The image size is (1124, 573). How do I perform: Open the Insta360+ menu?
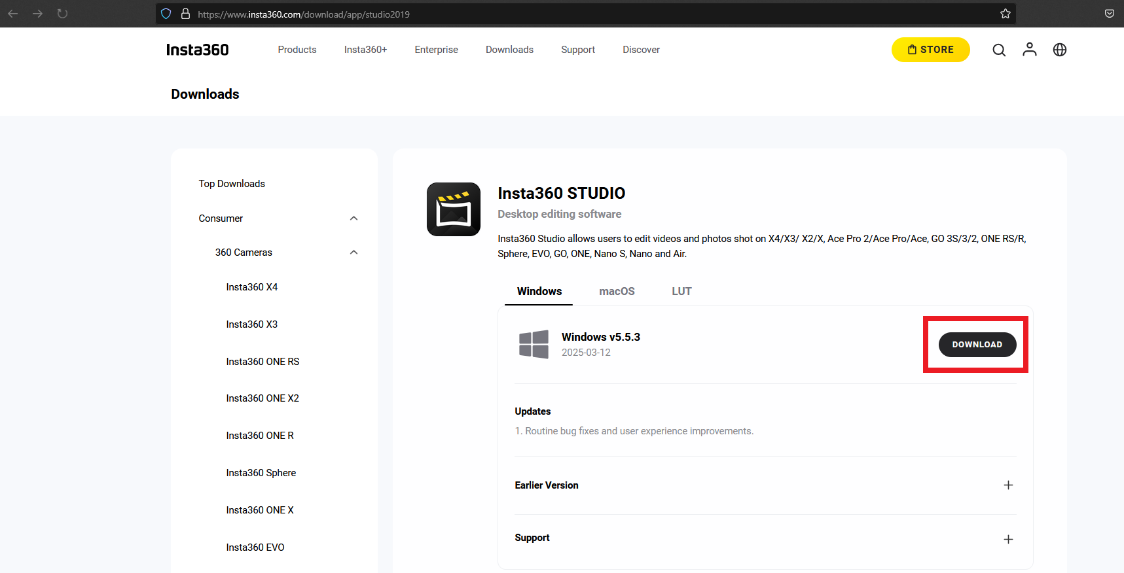(x=366, y=50)
